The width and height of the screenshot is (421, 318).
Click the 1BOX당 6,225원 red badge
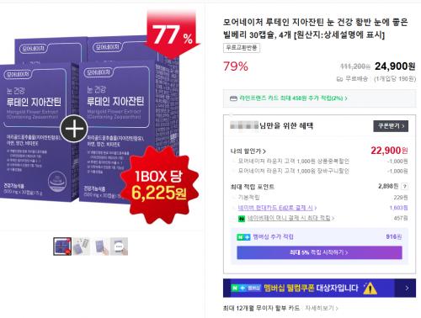click(x=159, y=185)
